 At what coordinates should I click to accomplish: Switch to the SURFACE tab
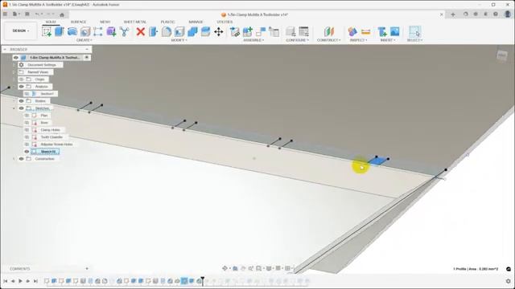(x=79, y=22)
